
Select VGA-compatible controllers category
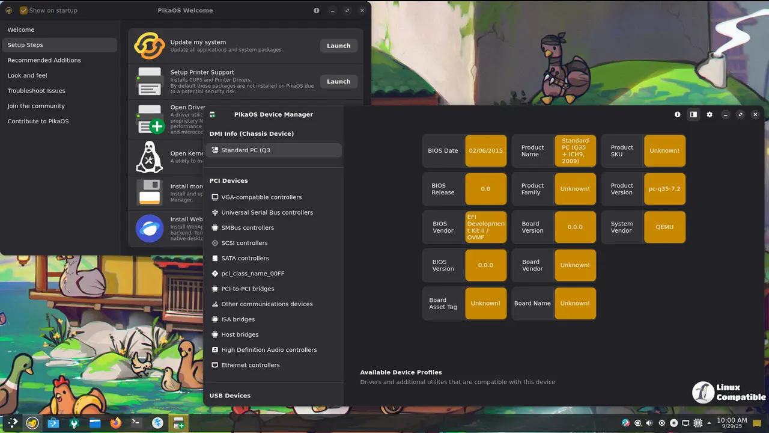(261, 197)
